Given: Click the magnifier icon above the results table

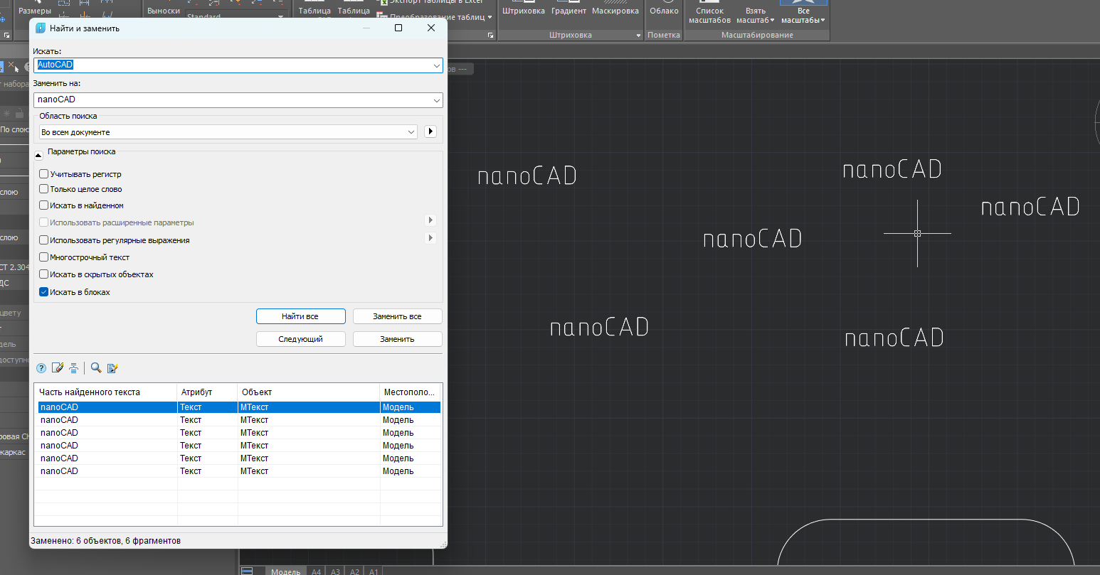Looking at the screenshot, I should click(96, 368).
